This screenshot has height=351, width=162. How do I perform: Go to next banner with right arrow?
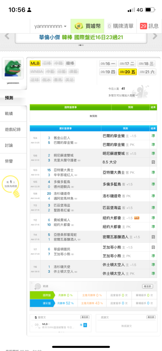click(155, 36)
